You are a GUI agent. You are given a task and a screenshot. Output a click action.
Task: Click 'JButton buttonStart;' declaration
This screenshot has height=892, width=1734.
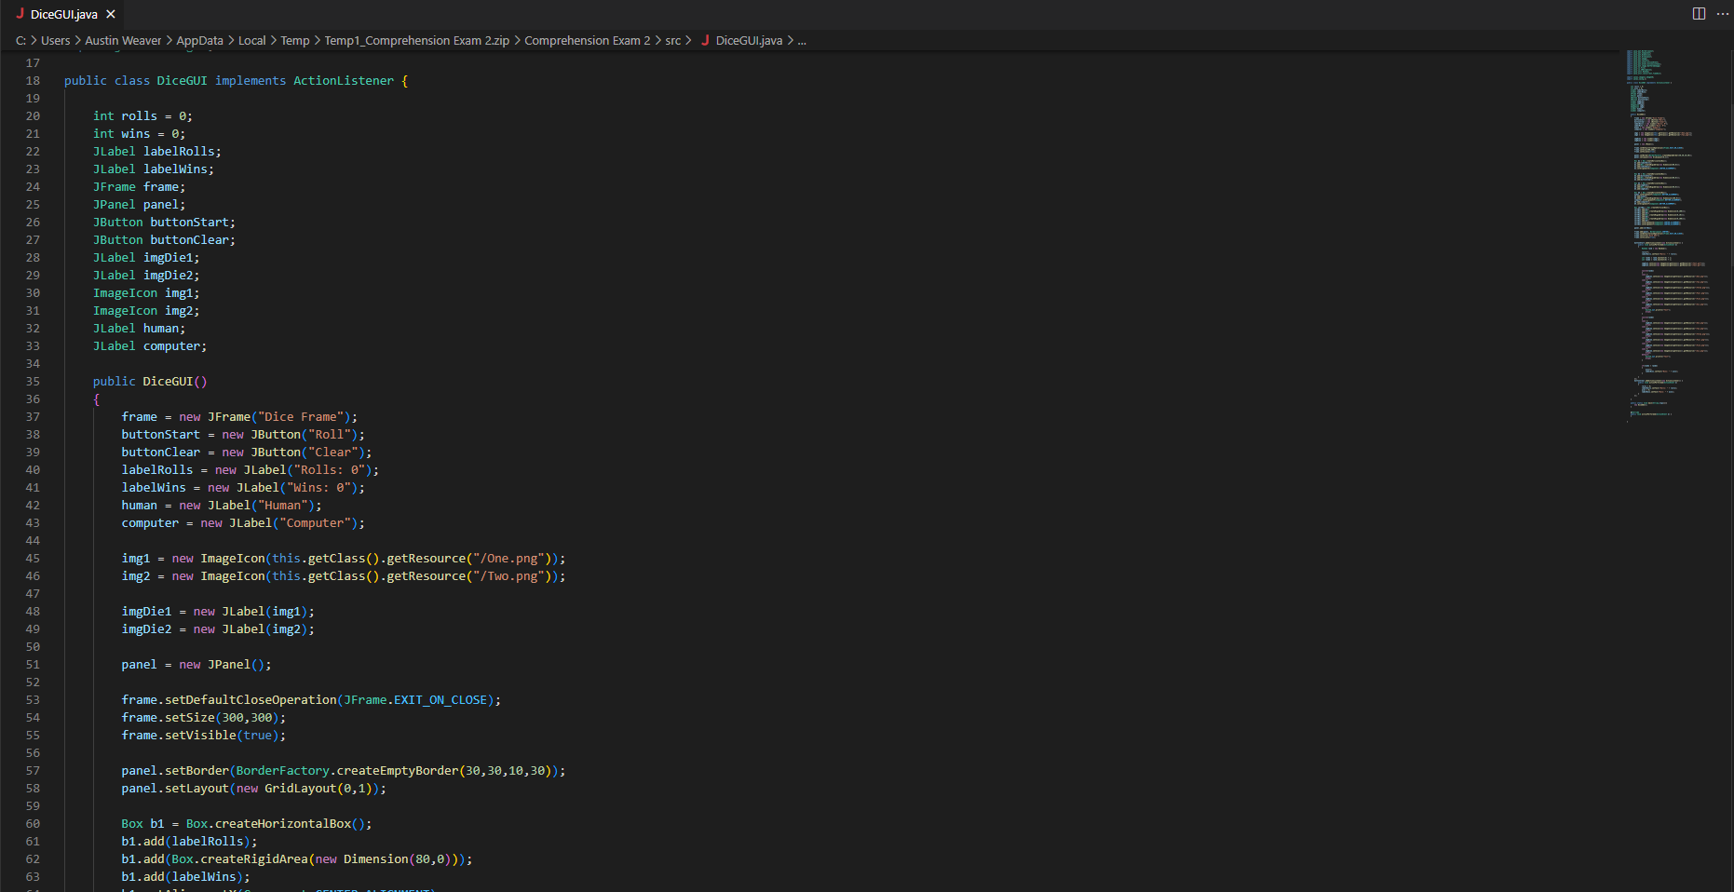[x=164, y=223]
